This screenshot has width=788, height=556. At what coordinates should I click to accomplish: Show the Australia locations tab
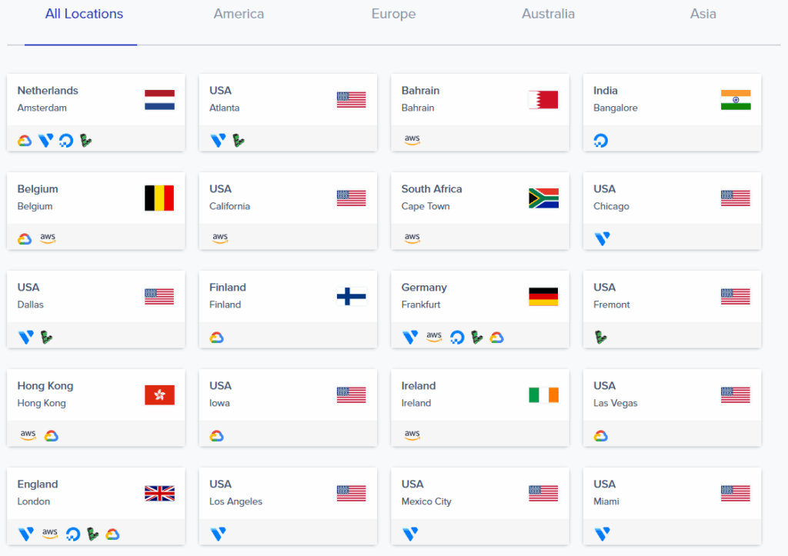[548, 14]
